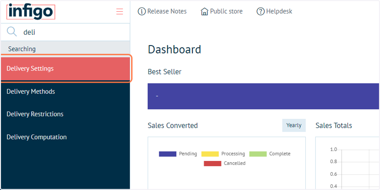
Task: Click the Release Notes info icon
Action: 142,11
